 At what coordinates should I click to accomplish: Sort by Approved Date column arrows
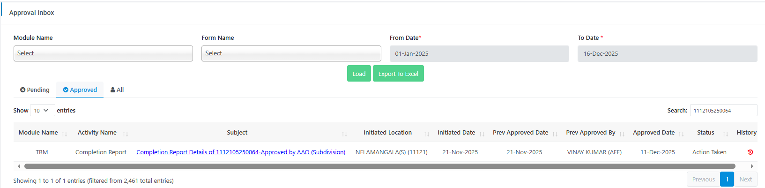coord(681,134)
